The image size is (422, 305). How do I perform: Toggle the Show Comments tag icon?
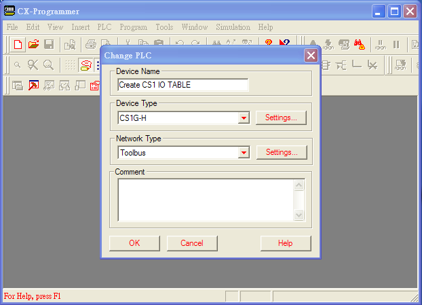tap(86, 65)
